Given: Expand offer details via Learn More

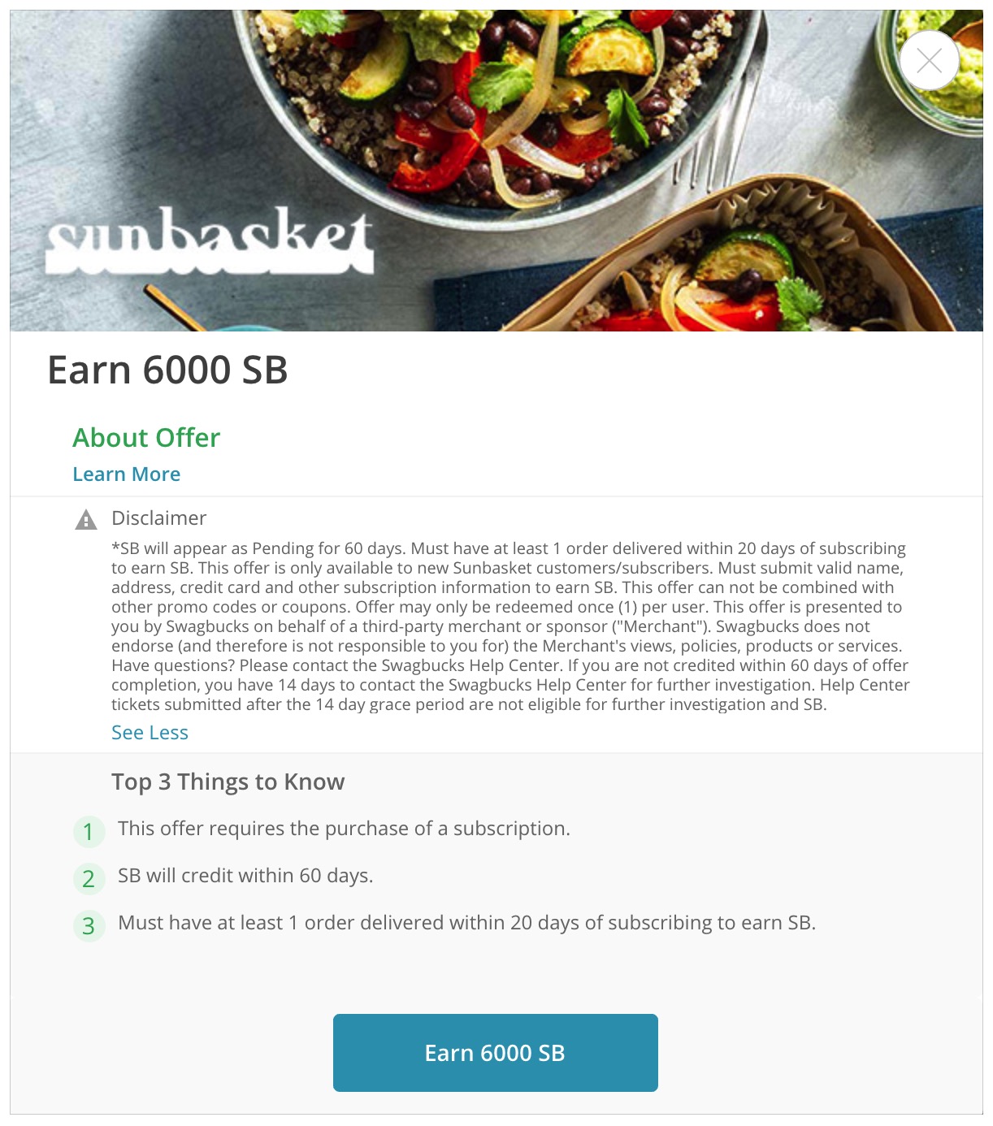Looking at the screenshot, I should pos(127,474).
